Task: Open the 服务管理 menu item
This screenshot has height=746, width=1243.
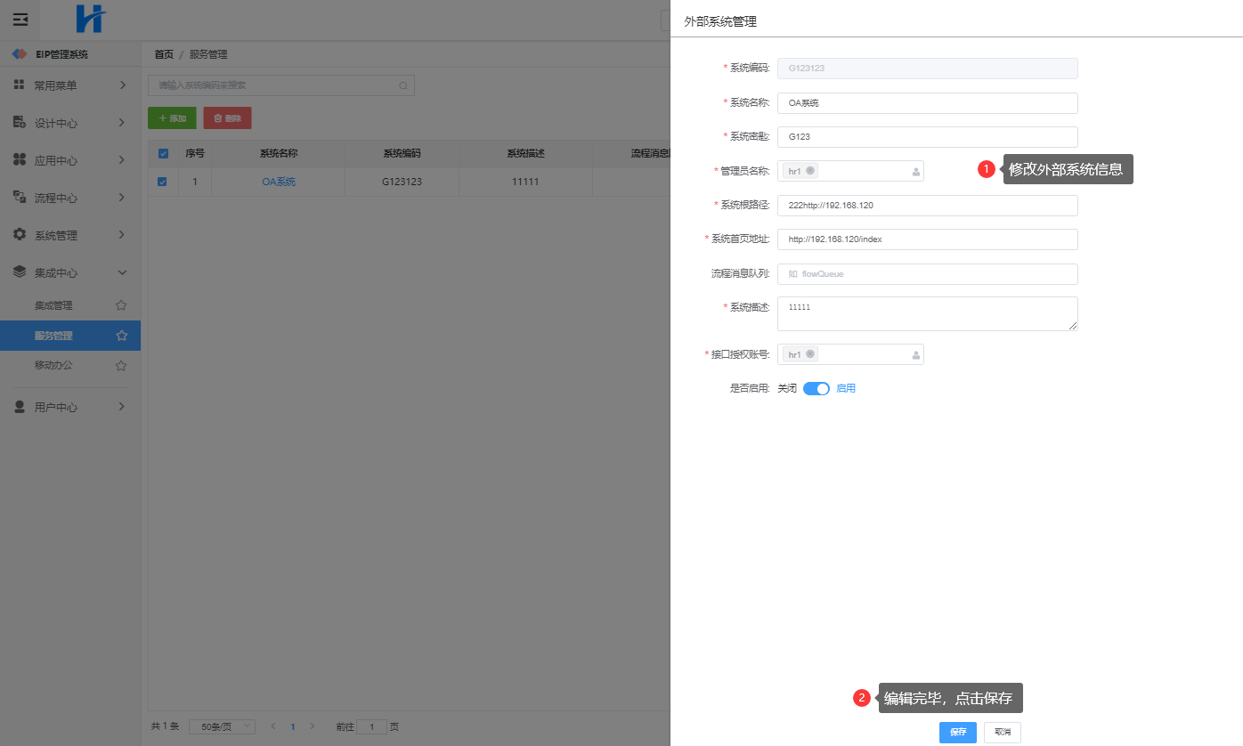Action: click(54, 336)
